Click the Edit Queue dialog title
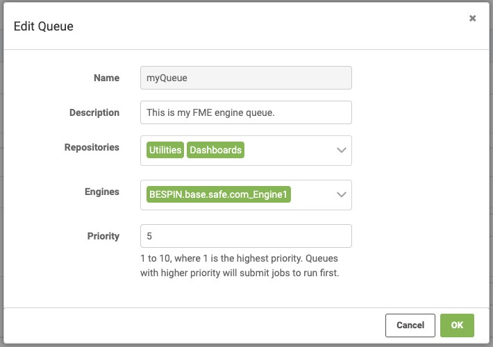The image size is (493, 347). coord(43,26)
